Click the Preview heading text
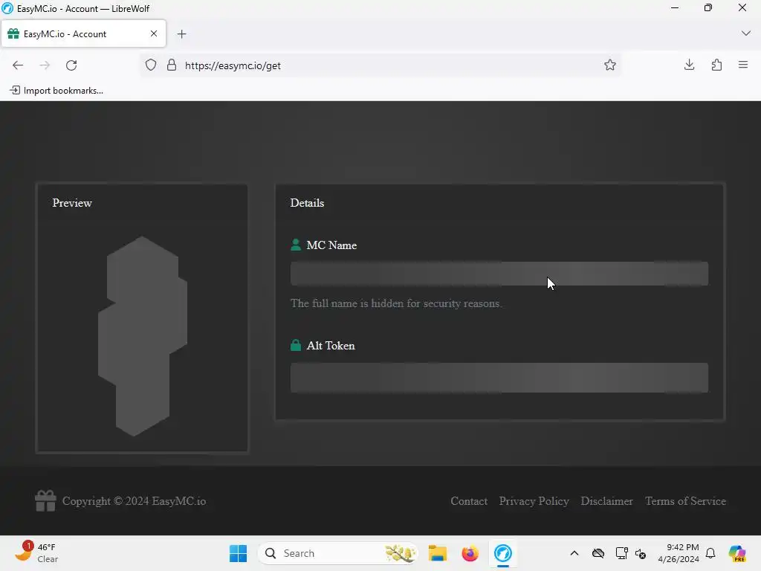 click(72, 203)
